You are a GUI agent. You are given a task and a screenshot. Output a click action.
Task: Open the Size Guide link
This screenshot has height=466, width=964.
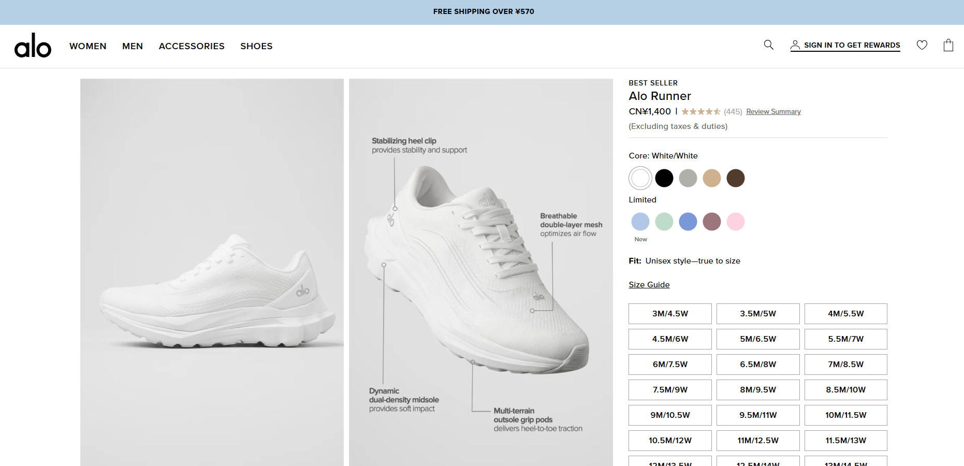649,285
